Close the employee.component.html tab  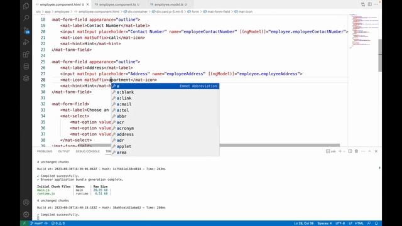click(88, 4)
